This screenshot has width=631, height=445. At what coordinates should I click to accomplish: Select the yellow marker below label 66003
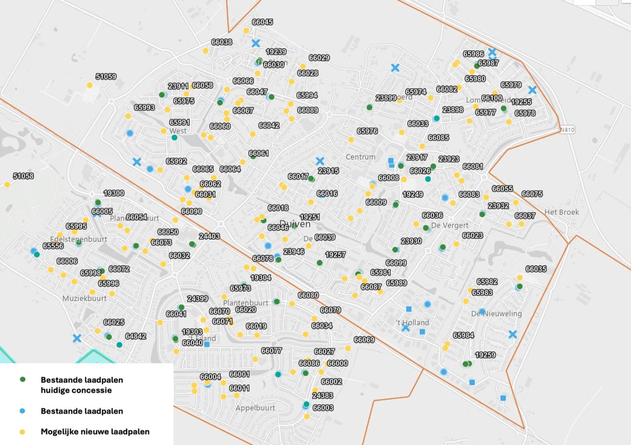point(307,416)
